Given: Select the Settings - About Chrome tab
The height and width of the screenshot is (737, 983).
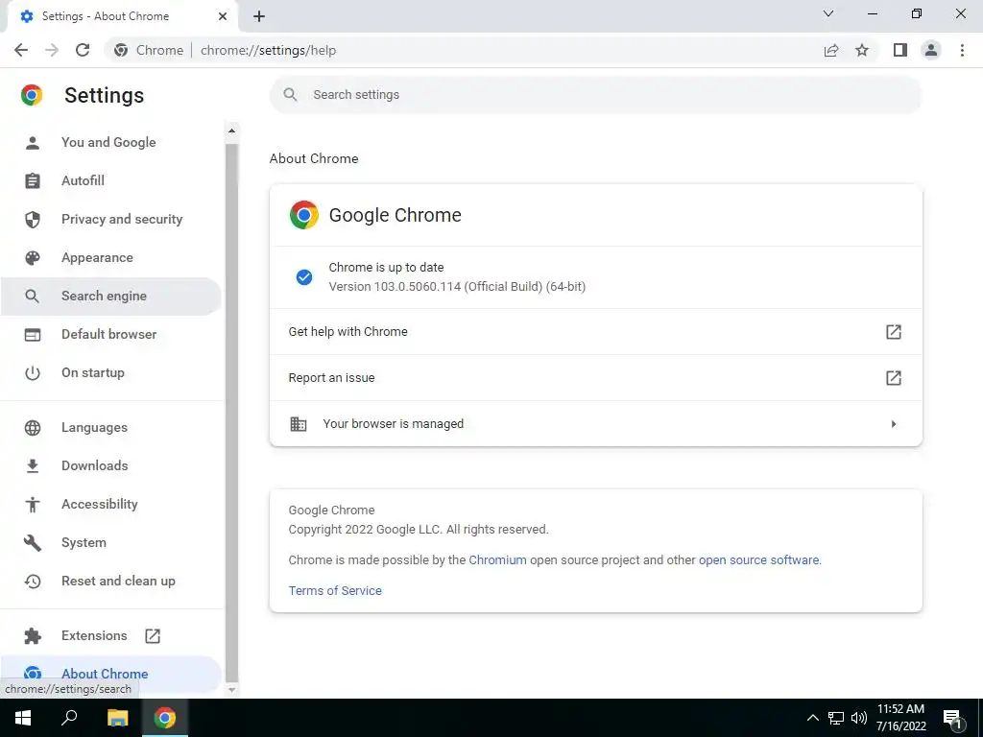Looking at the screenshot, I should pyautogui.click(x=122, y=16).
